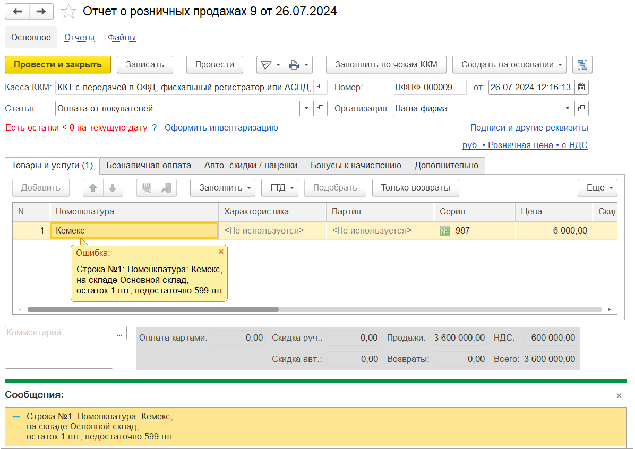Open the руб. Розничная цена с НДС link
This screenshot has width=635, height=449.
coord(525,145)
